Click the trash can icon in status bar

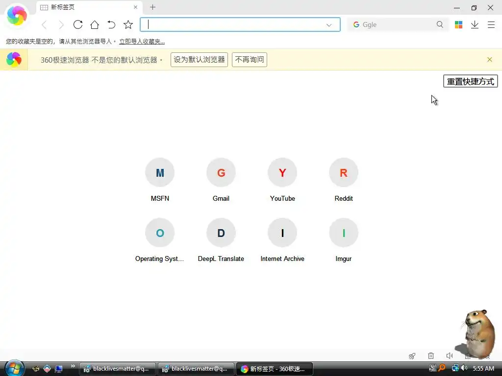click(431, 355)
